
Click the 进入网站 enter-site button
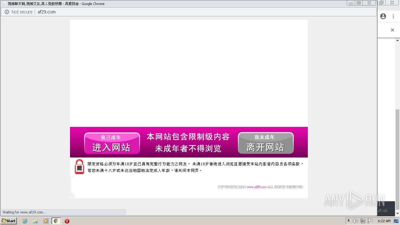(112, 143)
